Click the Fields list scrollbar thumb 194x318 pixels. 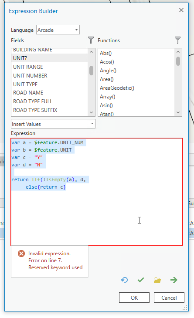click(91, 71)
